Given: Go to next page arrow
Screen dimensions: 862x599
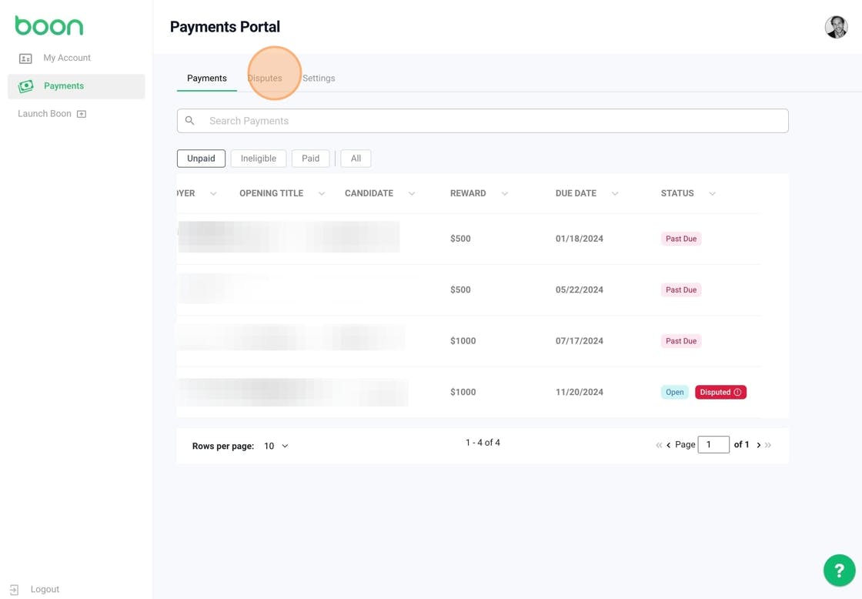Looking at the screenshot, I should 759,445.
